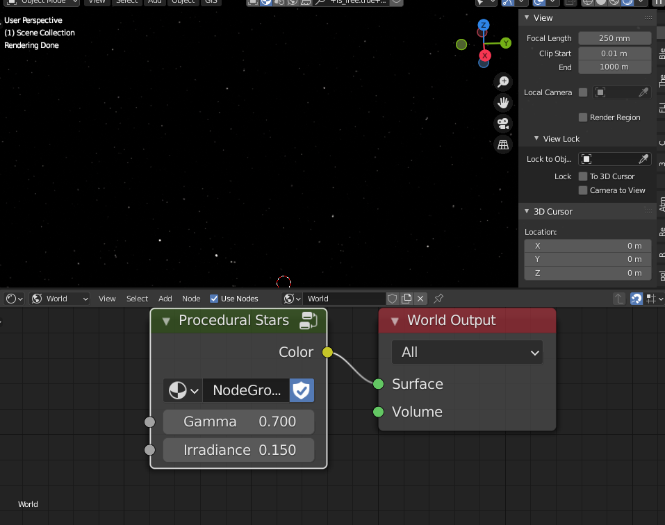Click the 'User Perspective' viewport text
Viewport: 665px width, 525px height.
click(x=33, y=20)
